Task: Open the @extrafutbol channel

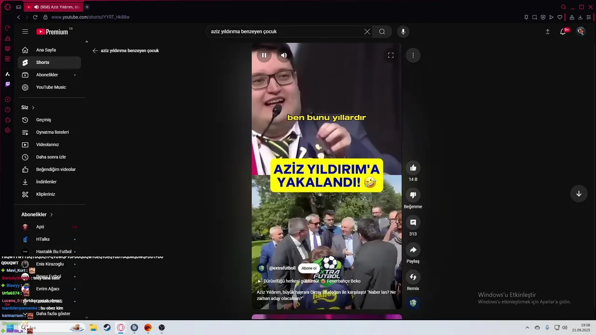Action: 282,268
